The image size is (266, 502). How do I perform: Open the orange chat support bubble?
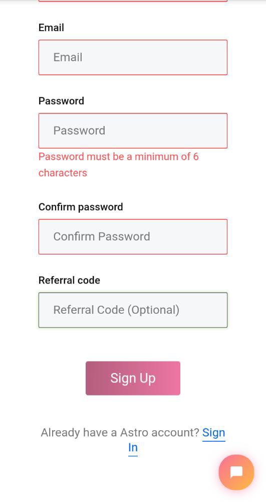(x=236, y=472)
